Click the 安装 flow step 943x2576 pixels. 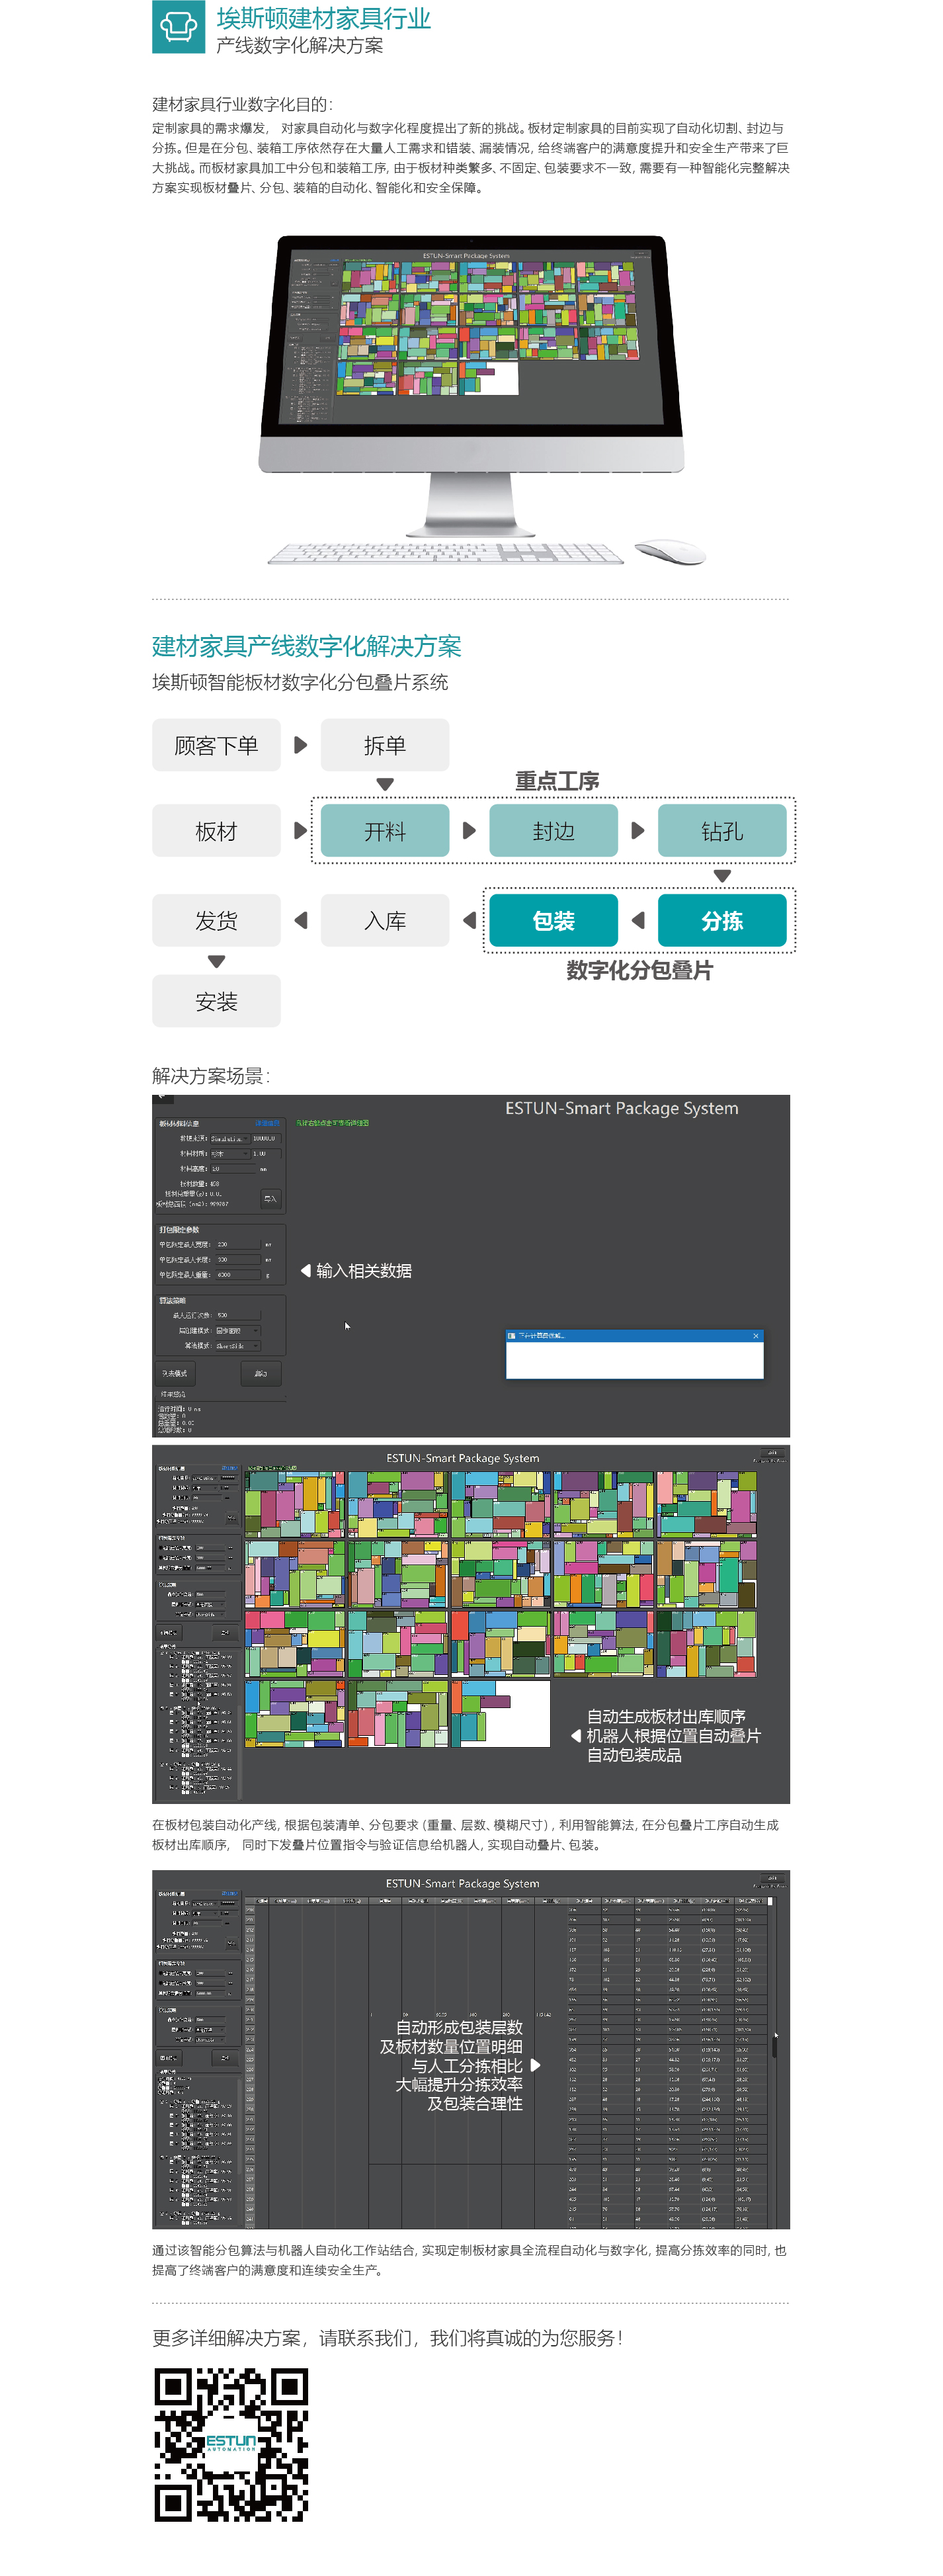click(216, 1001)
